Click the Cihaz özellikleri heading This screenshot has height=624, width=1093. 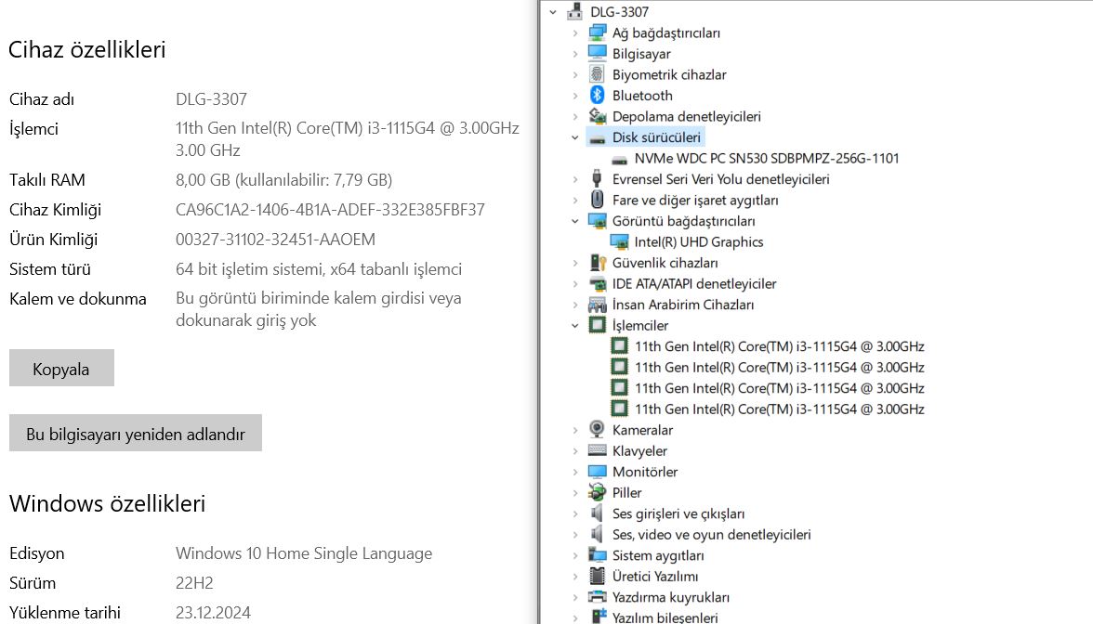coord(87,49)
